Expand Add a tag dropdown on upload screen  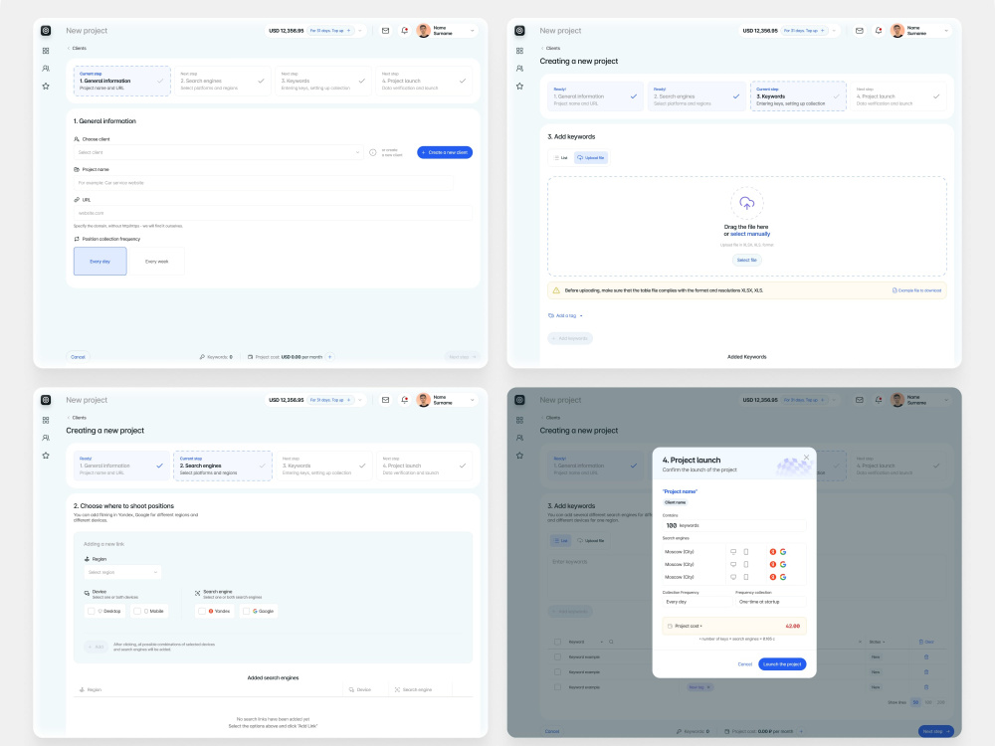click(565, 315)
